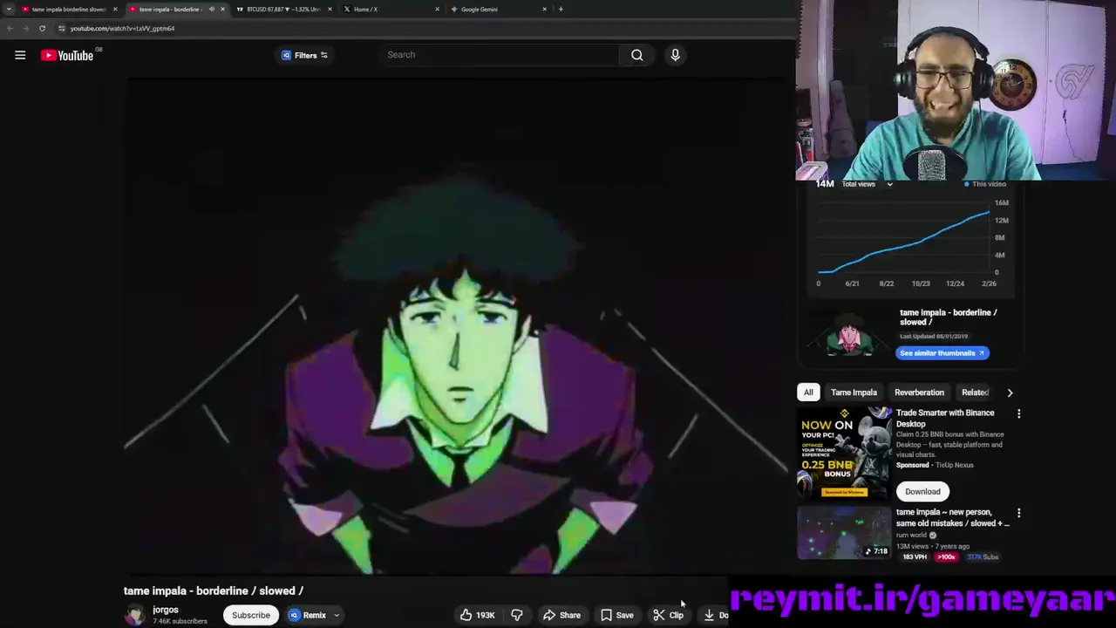Focus the YouTube Search field
The width and height of the screenshot is (1116, 628).
tap(500, 55)
